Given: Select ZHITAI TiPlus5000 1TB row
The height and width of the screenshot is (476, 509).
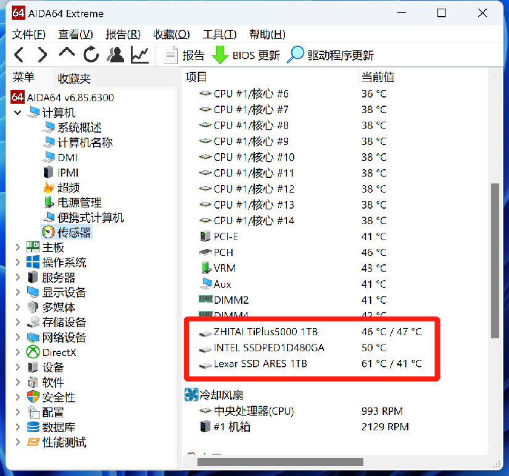Looking at the screenshot, I should click(x=310, y=332).
